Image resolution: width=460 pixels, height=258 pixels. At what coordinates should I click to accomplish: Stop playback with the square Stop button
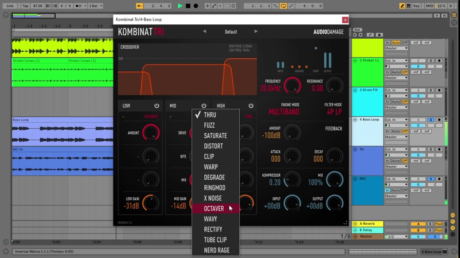pos(188,6)
